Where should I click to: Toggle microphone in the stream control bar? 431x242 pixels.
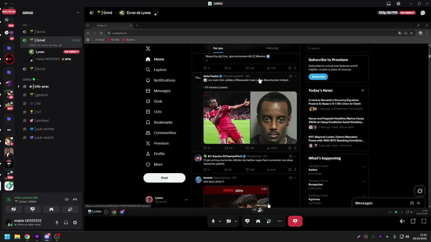pyautogui.click(x=213, y=221)
